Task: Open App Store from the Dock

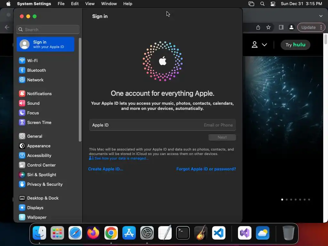Action: tap(129, 233)
